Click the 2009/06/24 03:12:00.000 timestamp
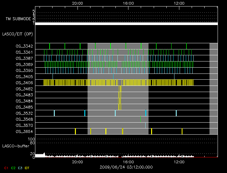227x173 pixels. [x=126, y=167]
